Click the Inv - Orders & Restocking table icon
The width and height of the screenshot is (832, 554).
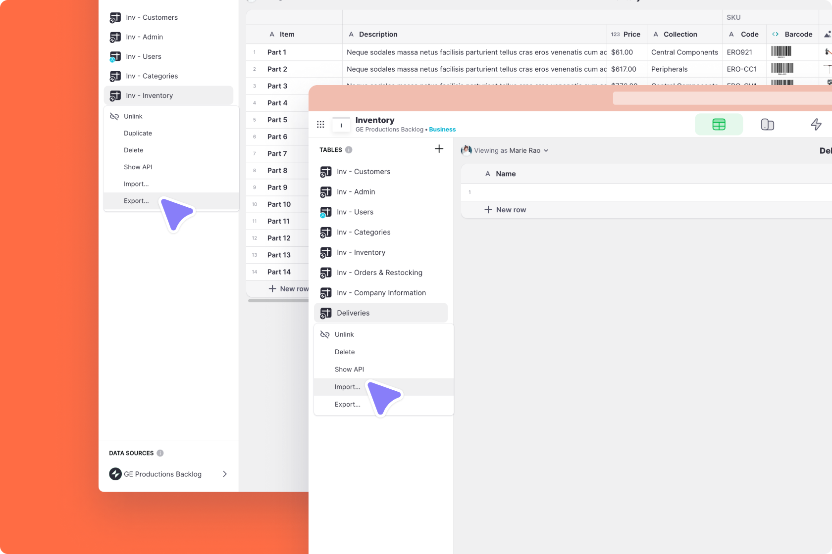tap(326, 273)
